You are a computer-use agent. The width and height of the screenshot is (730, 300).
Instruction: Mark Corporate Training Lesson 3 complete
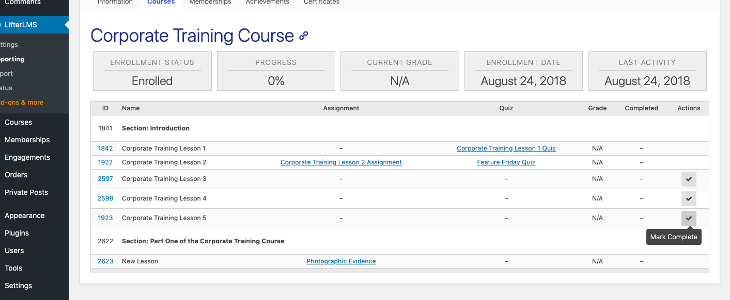coord(689,179)
